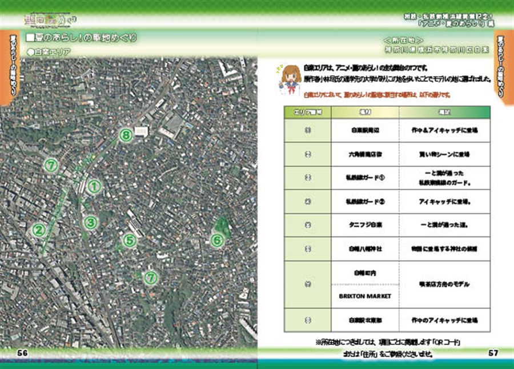
Task: Click the area number in the タニフジ白楽 row
Action: (x=308, y=225)
